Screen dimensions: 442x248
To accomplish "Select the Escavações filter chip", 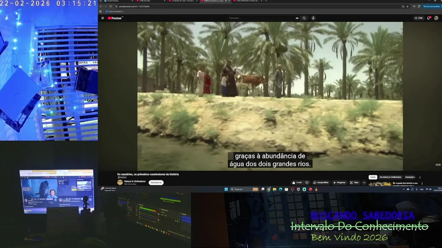I will coord(410,177).
